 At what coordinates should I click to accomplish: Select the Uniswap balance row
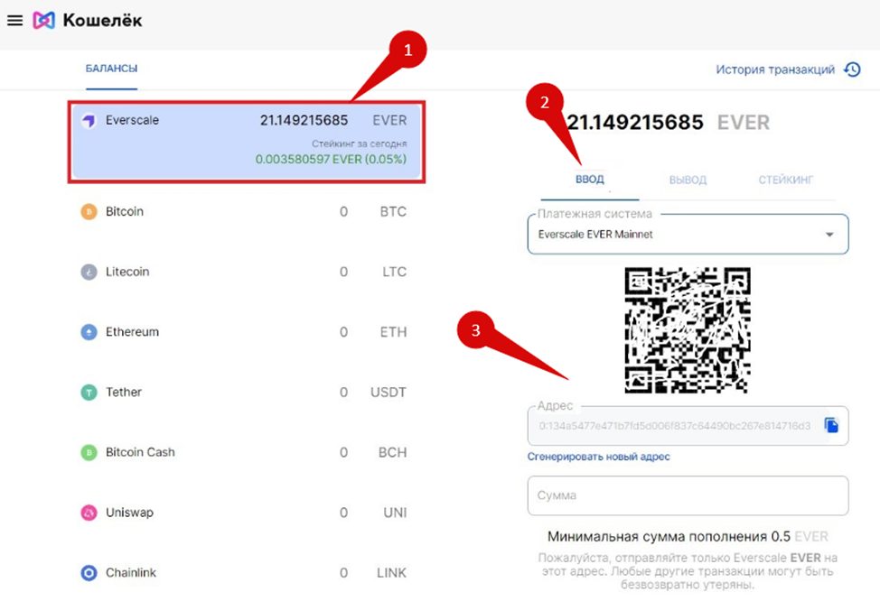click(244, 513)
